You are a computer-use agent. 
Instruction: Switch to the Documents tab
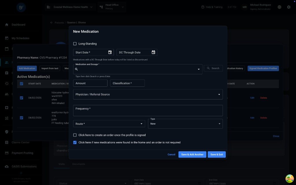tap(79, 164)
